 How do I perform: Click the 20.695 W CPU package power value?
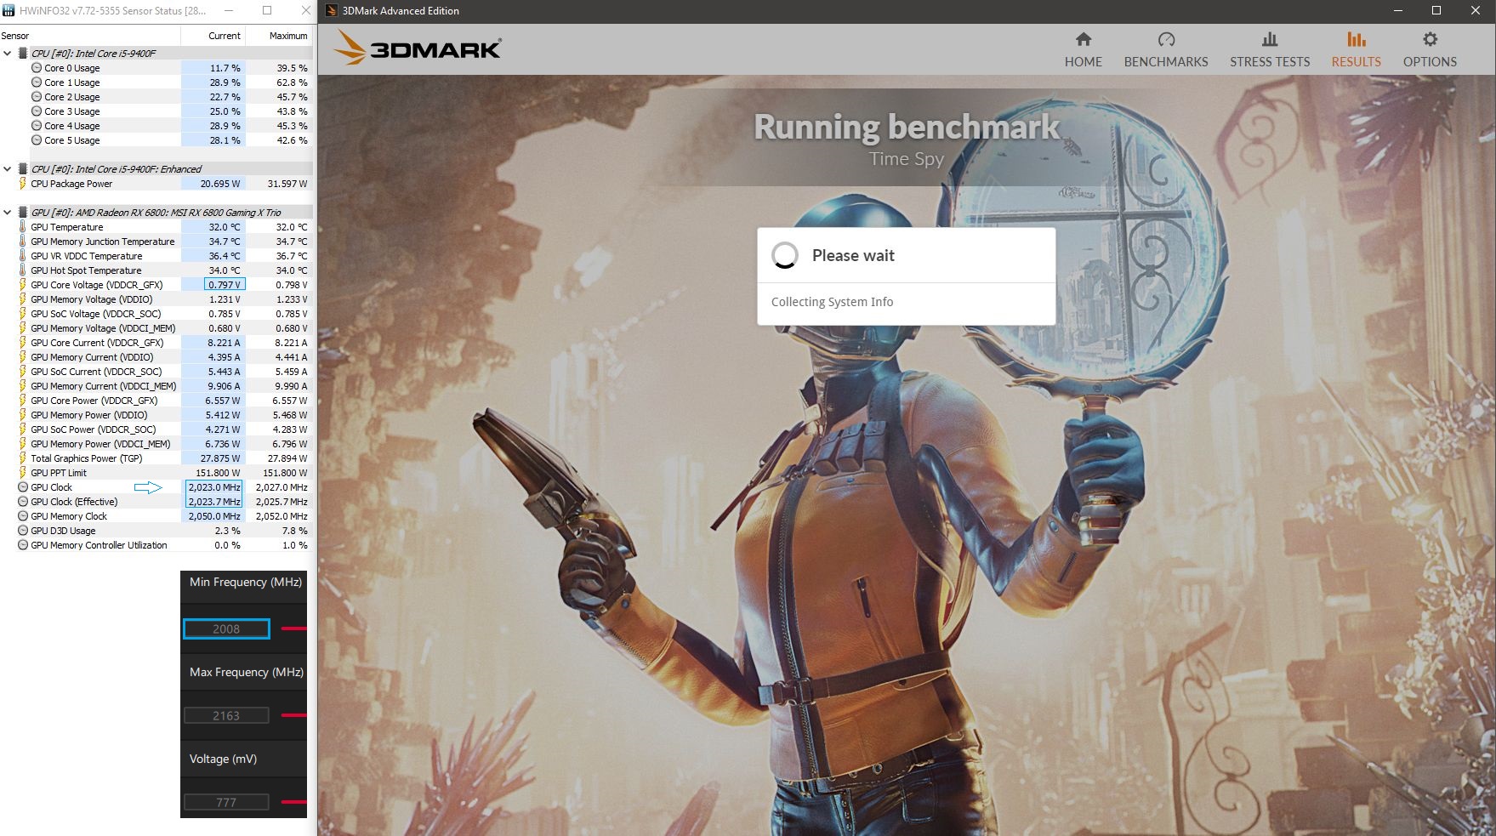220,184
